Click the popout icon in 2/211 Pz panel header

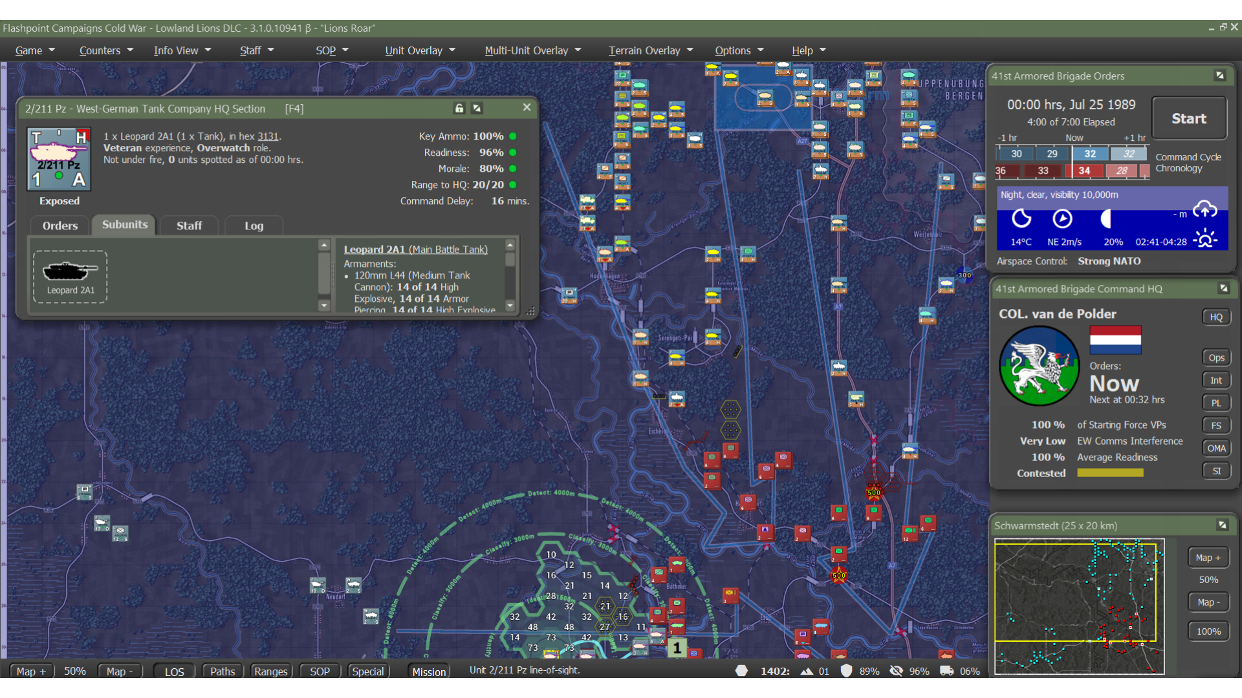477,109
